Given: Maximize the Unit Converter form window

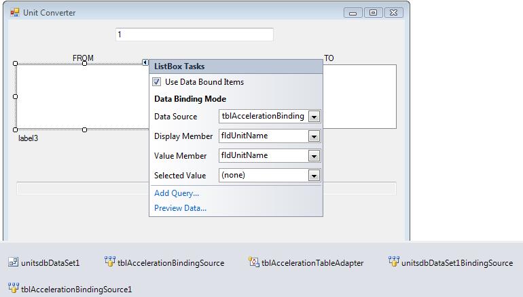Looking at the screenshot, I should [374, 13].
